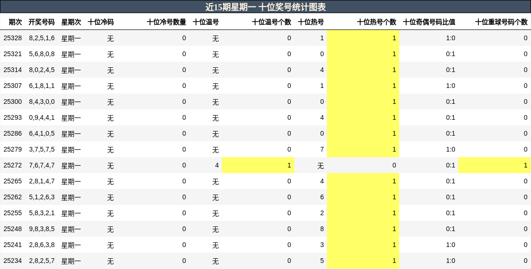Select the 十位冷码 column header
The width and height of the screenshot is (531, 269).
click(100, 22)
